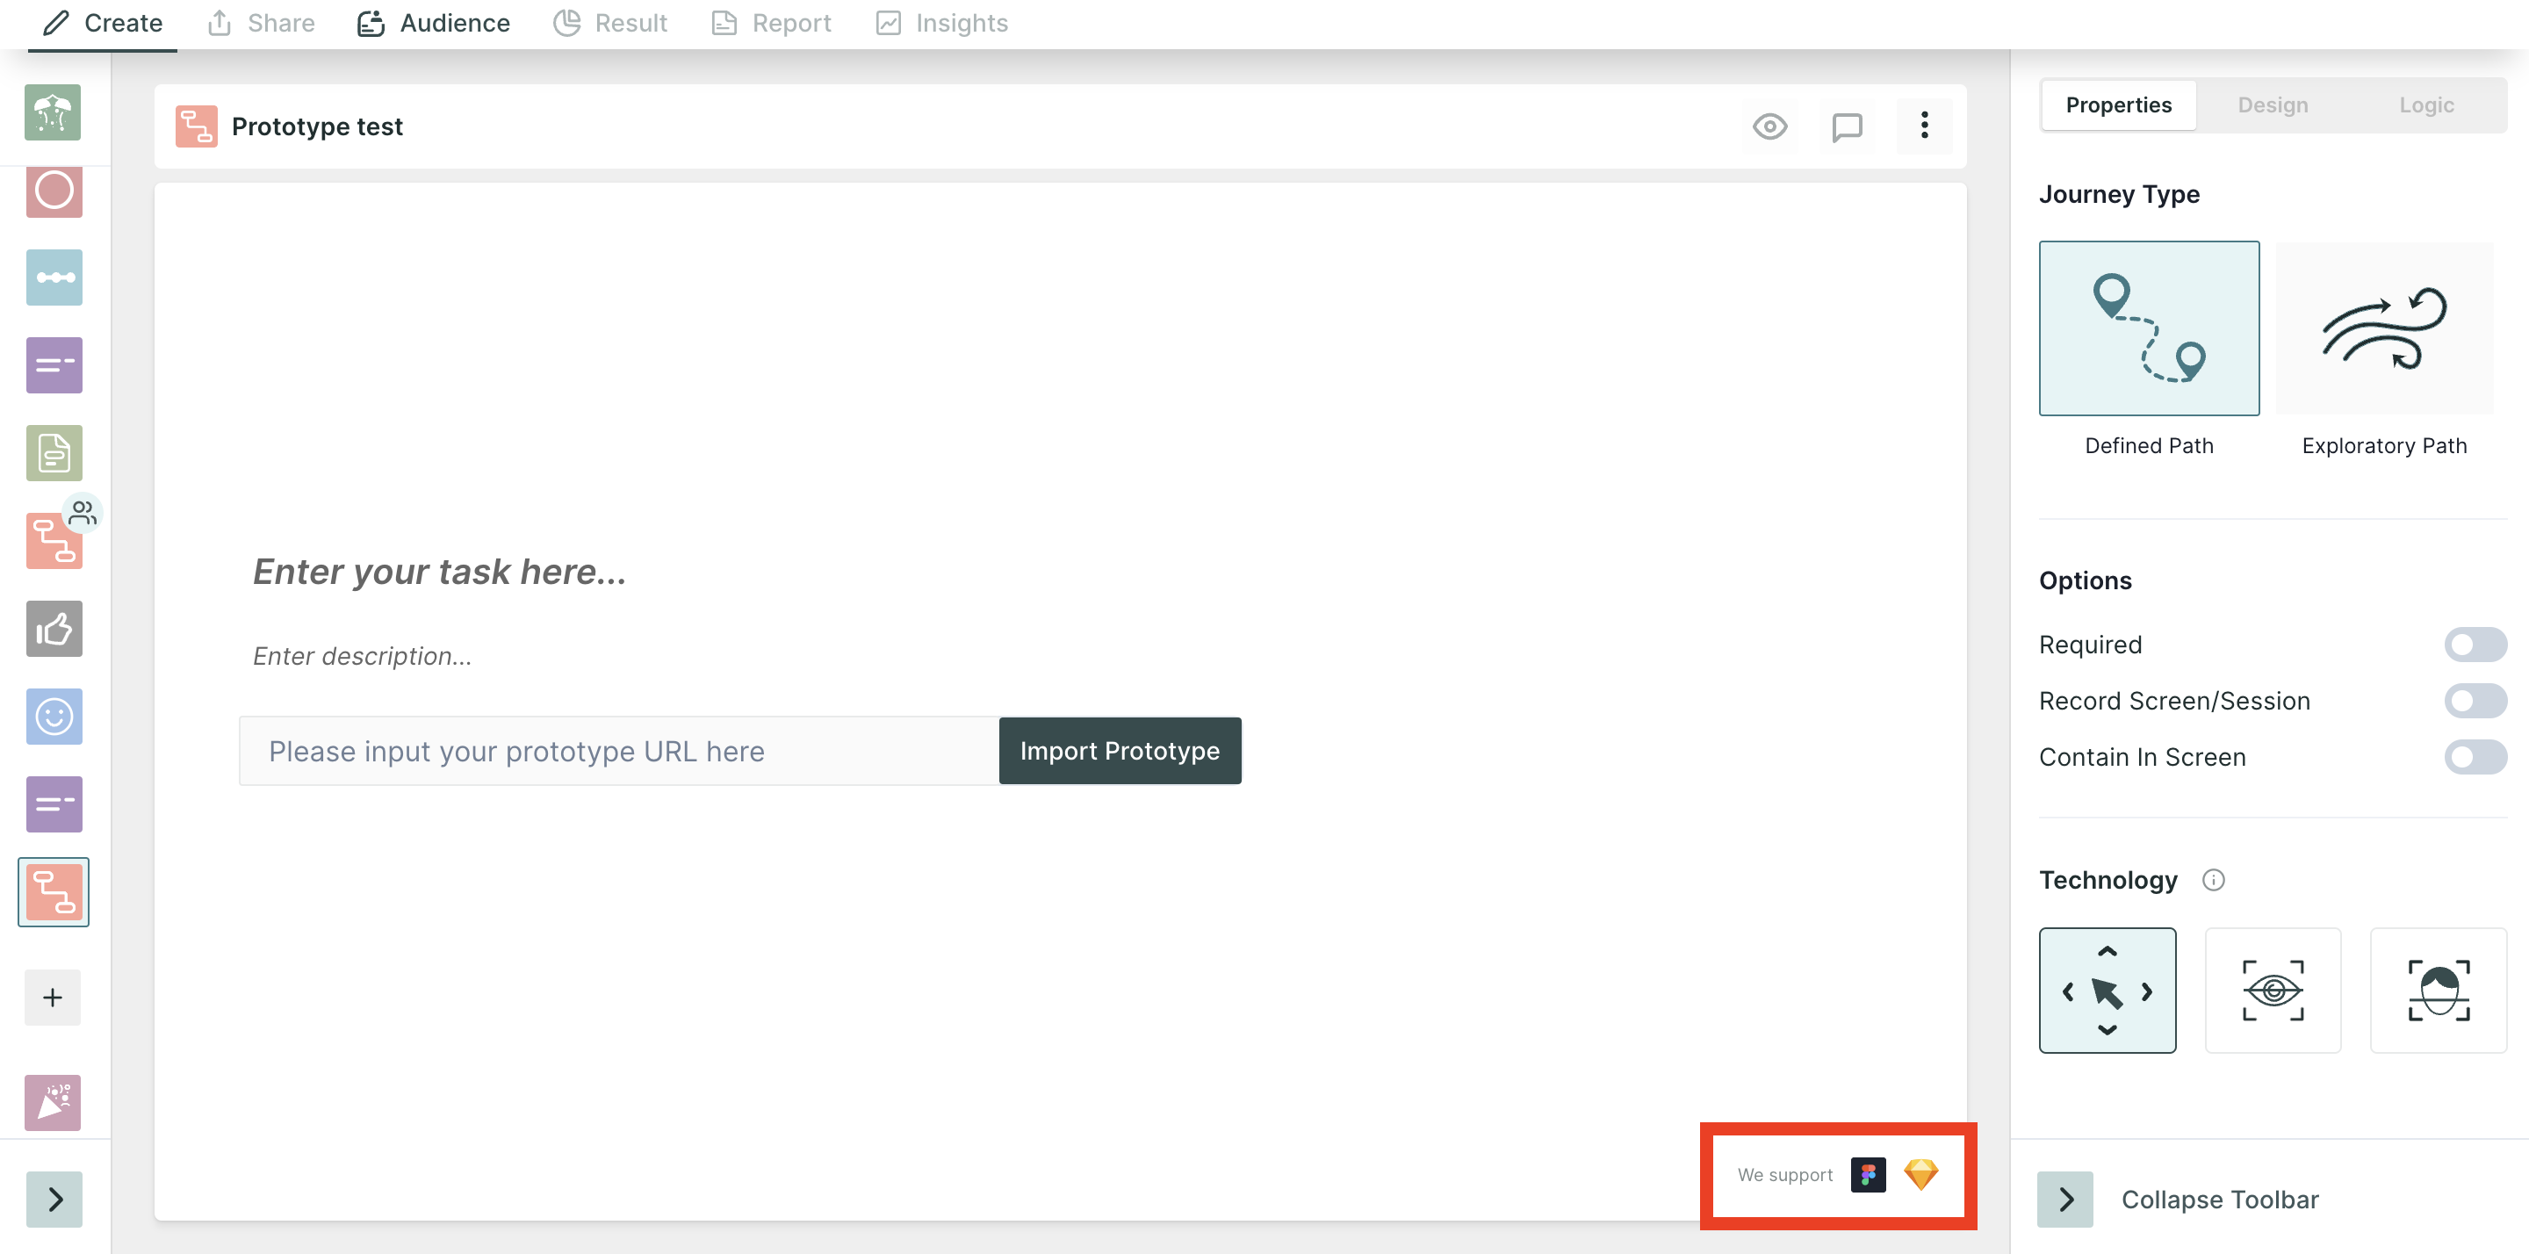Select the facial coding technology option
Image resolution: width=2529 pixels, height=1254 pixels.
(x=2439, y=991)
